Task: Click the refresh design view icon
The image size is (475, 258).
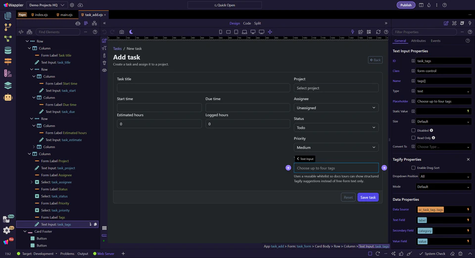Action: (x=378, y=32)
